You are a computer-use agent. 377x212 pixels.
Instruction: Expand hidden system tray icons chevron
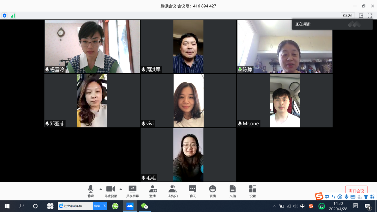click(274, 206)
